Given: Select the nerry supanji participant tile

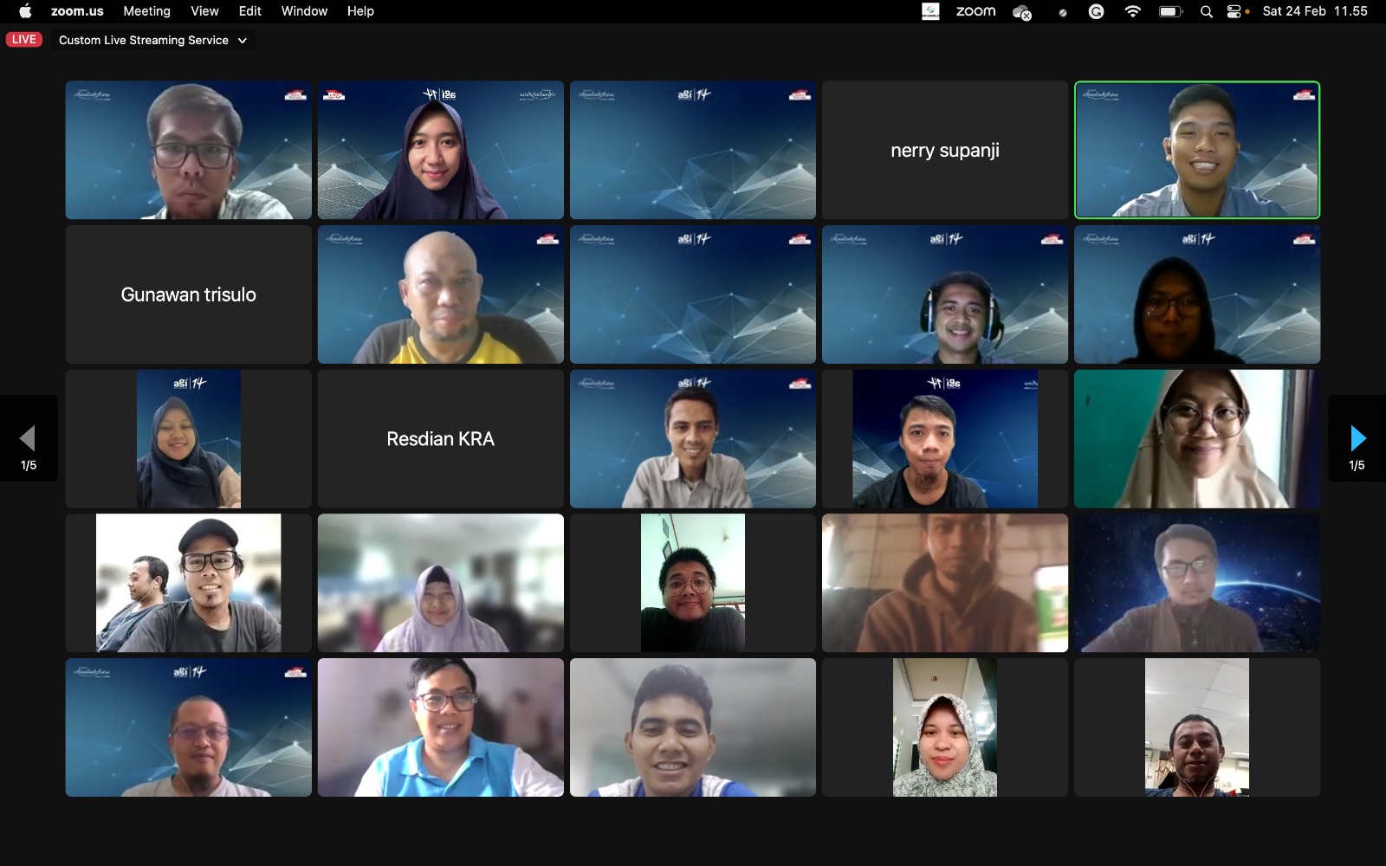Looking at the screenshot, I should pos(944,151).
